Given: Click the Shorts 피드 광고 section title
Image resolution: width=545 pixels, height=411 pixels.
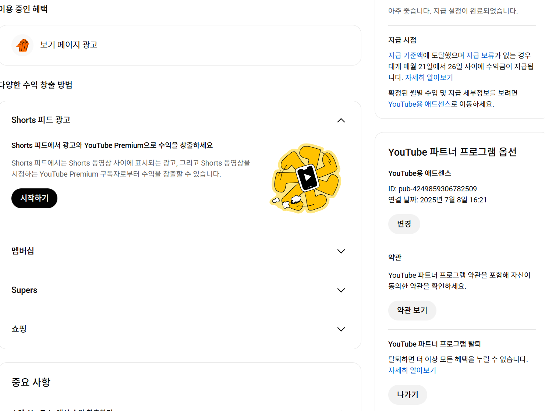Looking at the screenshot, I should 41,120.
